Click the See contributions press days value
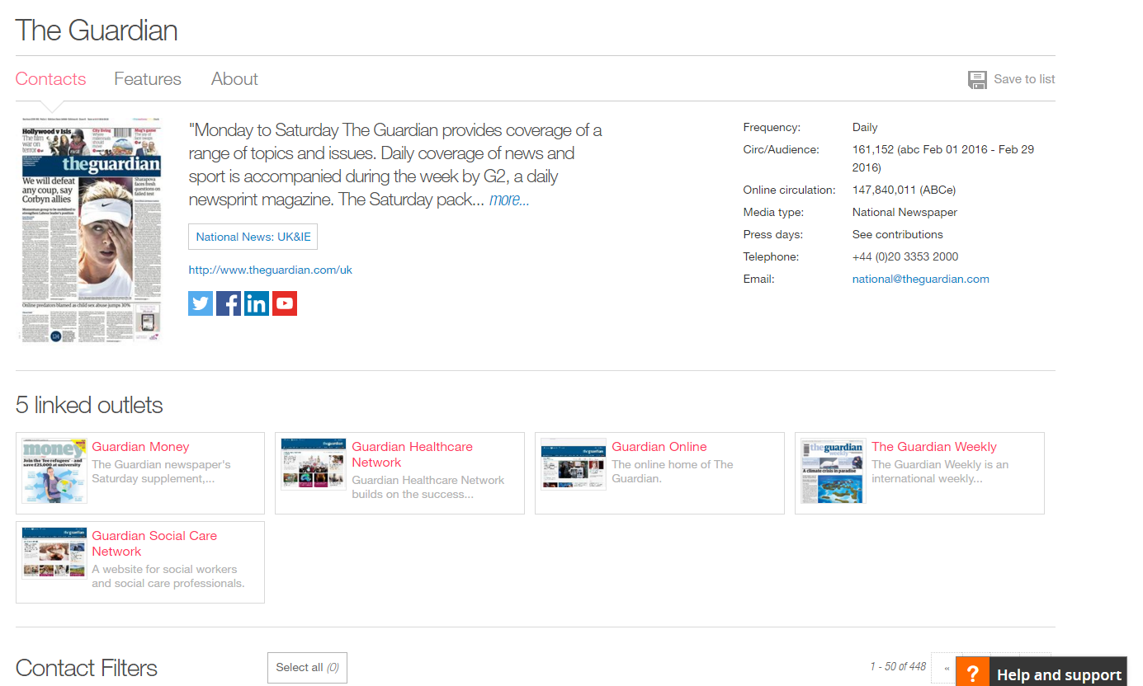This screenshot has width=1143, height=686. (898, 234)
